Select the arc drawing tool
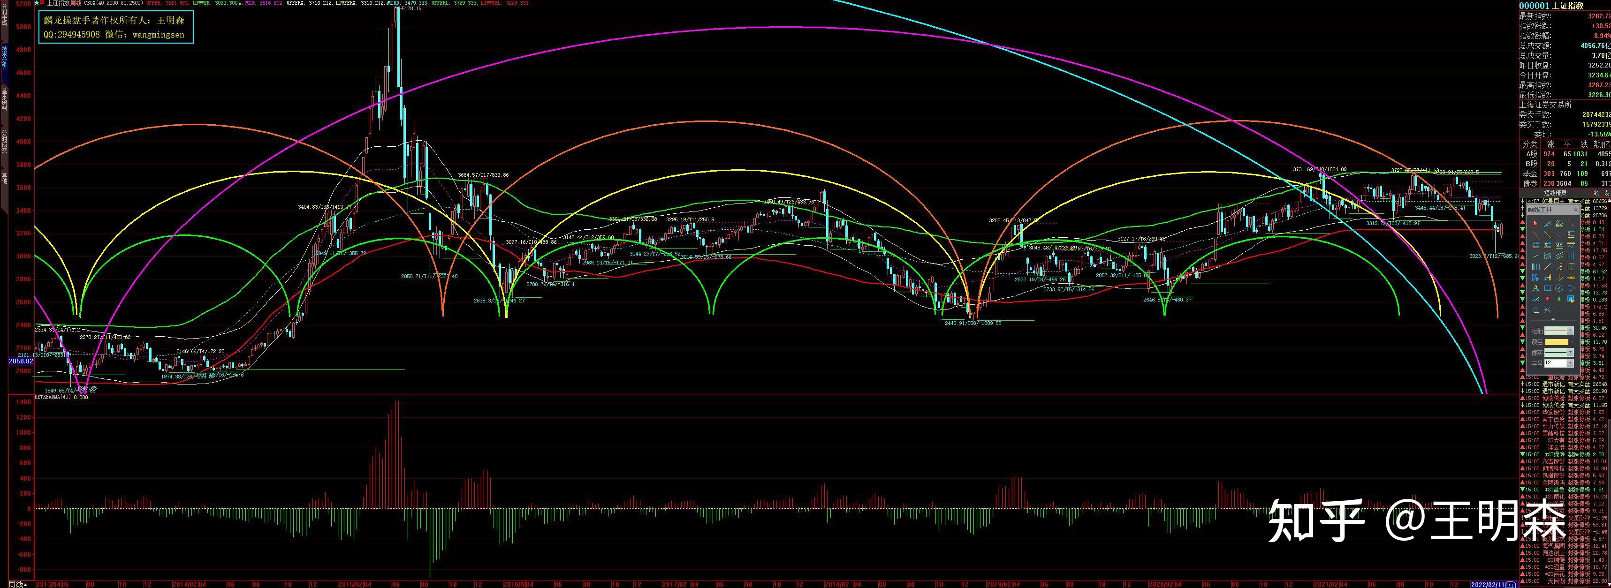 point(1571,288)
